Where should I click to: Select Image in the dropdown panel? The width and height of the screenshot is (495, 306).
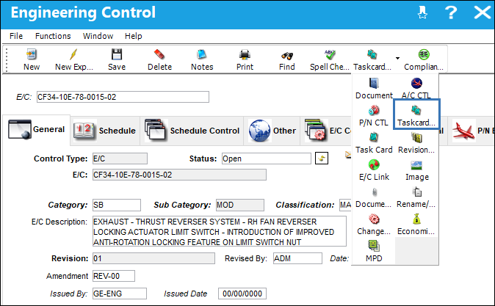(416, 170)
